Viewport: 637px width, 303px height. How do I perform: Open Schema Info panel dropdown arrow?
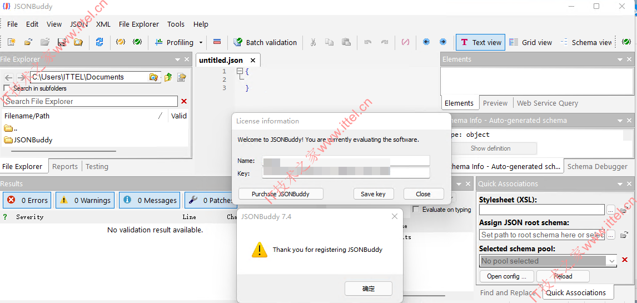coord(620,121)
